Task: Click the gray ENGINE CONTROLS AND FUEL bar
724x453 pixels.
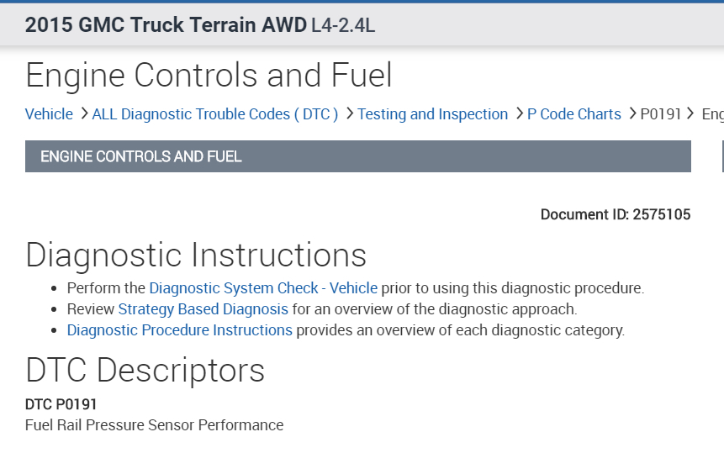Action: (357, 156)
